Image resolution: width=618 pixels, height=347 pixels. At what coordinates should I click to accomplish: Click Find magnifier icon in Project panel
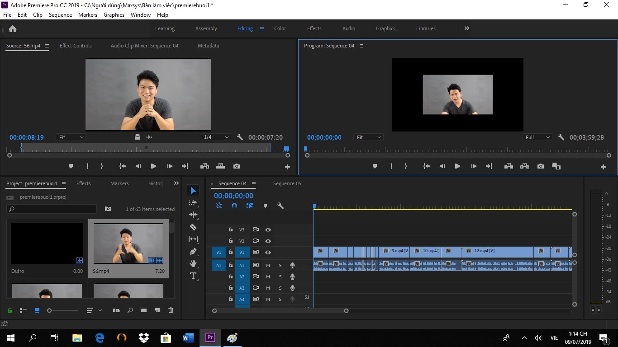pos(130,310)
